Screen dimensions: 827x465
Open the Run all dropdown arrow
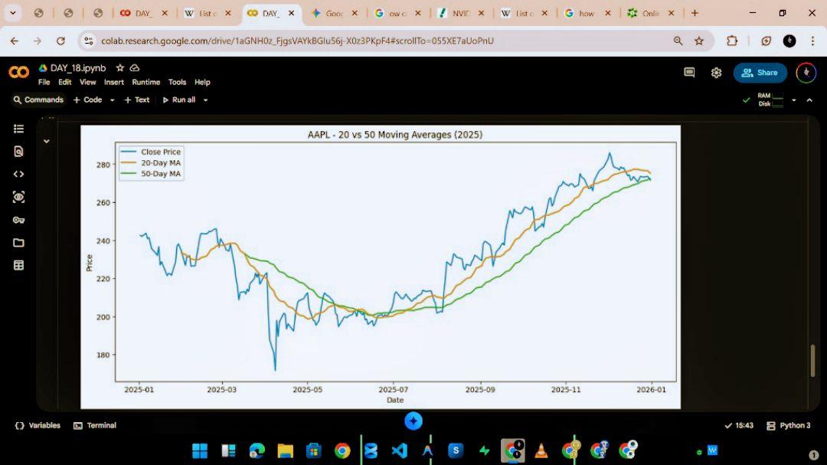206,100
